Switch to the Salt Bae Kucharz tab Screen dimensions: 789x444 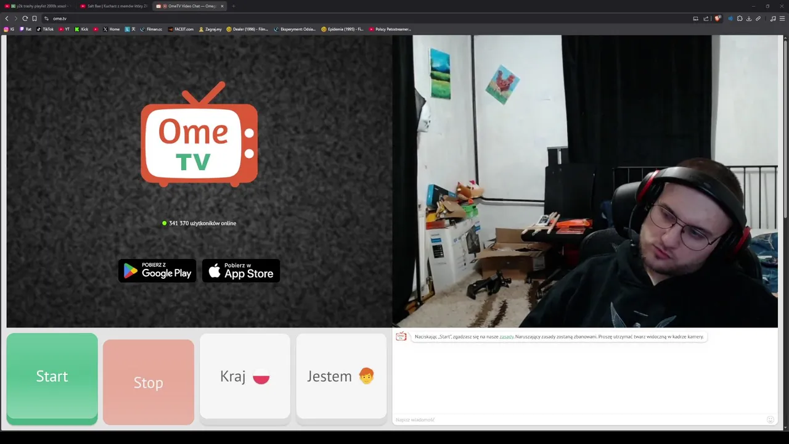(114, 6)
